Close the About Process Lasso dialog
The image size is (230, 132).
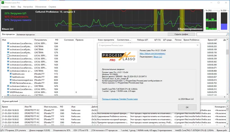pyautogui.click(x=198, y=45)
